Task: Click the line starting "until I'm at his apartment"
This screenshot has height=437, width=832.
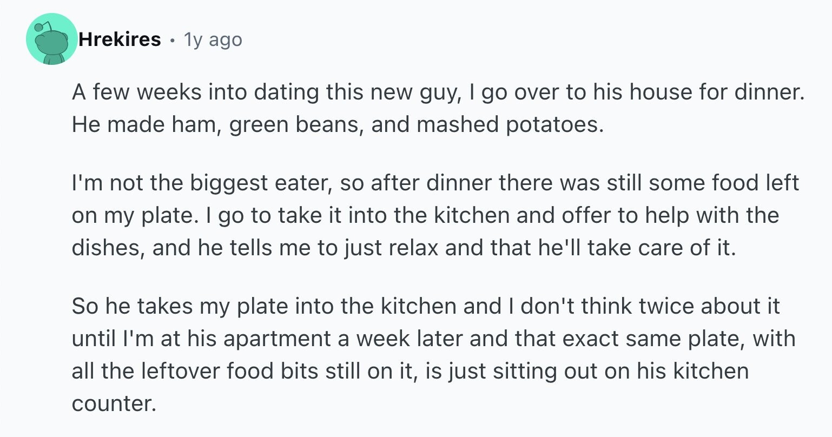Action: coord(433,339)
